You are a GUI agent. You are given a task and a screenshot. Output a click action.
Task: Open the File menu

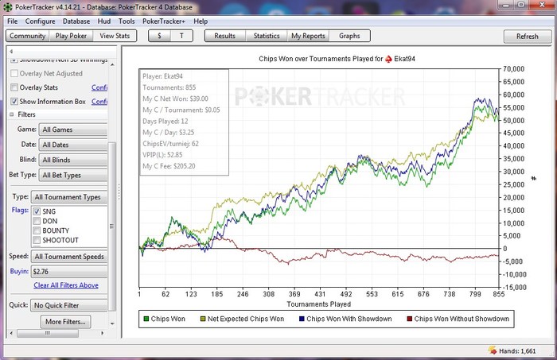tap(13, 21)
